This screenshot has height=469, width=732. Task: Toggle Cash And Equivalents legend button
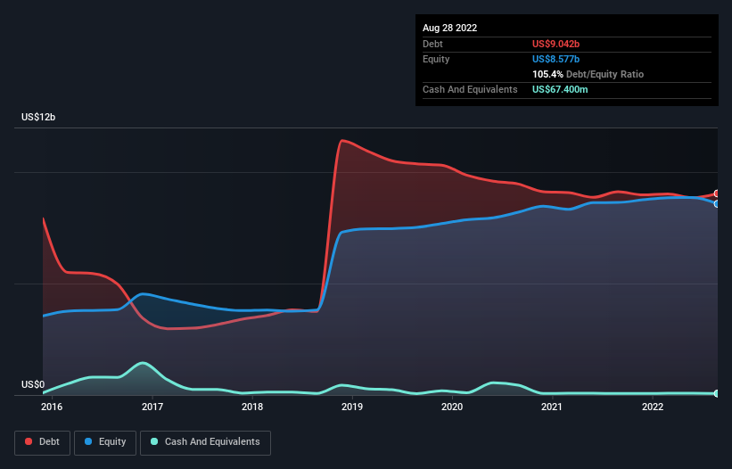point(205,442)
